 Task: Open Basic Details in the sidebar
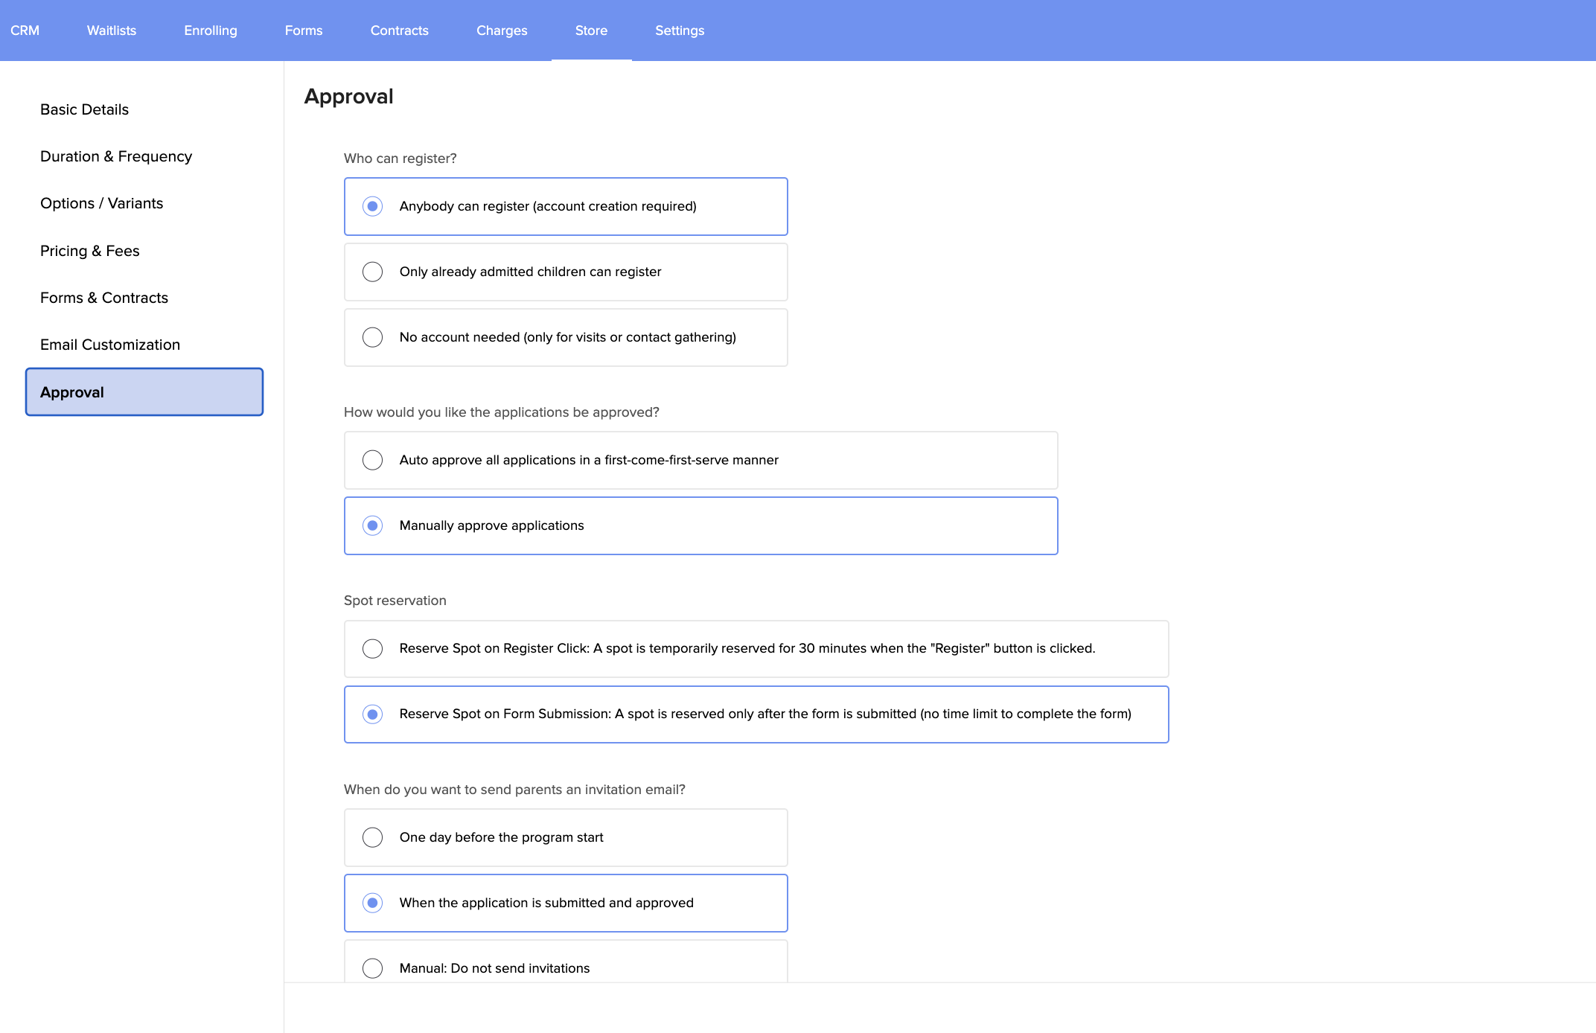[85, 109]
